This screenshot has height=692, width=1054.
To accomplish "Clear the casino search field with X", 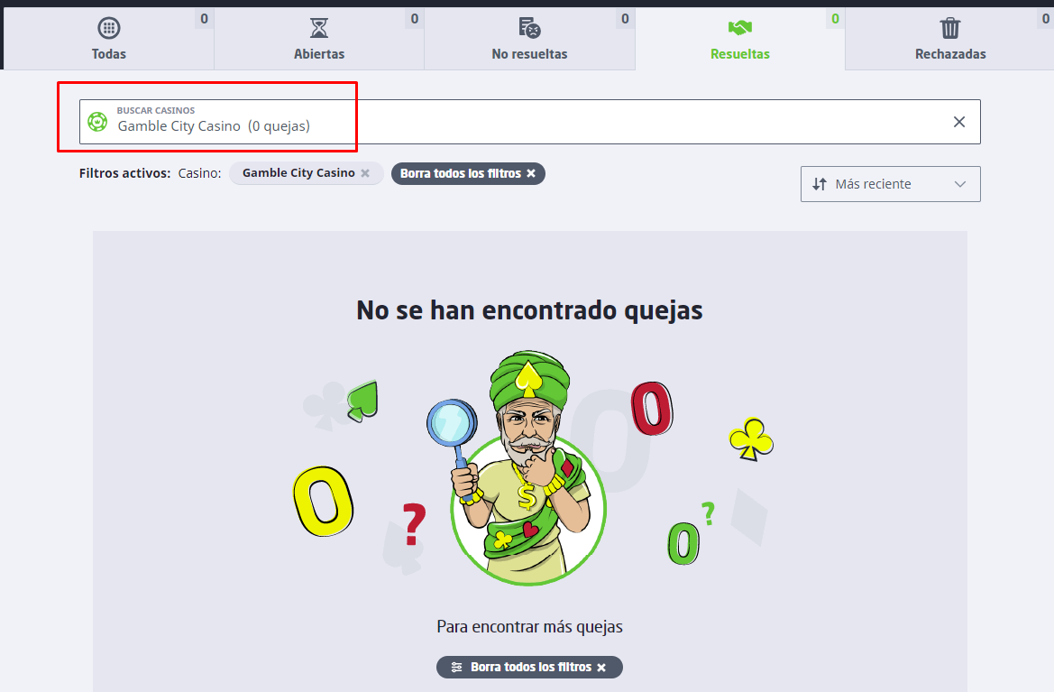I will (959, 122).
